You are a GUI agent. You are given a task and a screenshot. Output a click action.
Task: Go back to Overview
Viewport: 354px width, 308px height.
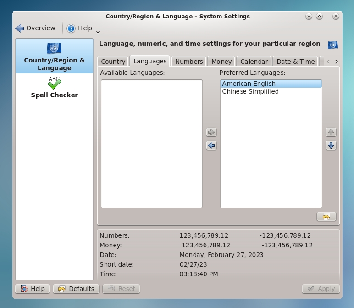tap(35, 28)
